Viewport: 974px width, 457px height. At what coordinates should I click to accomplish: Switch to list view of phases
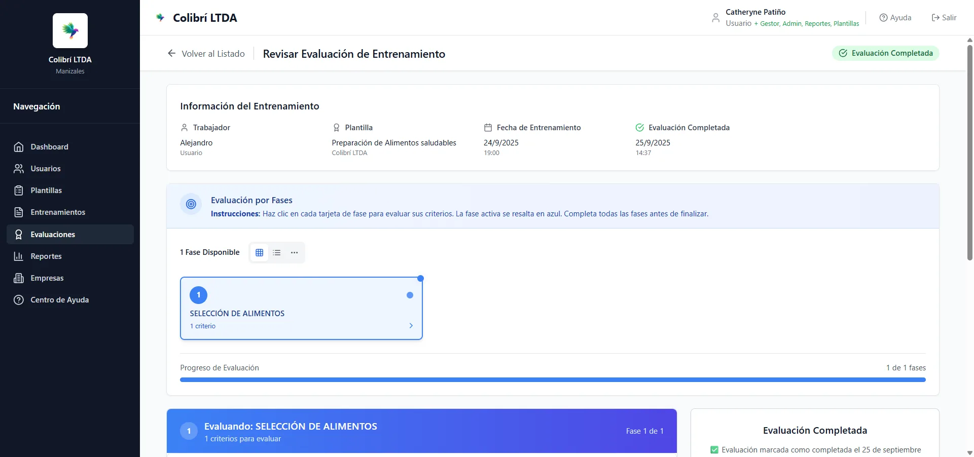(x=277, y=253)
